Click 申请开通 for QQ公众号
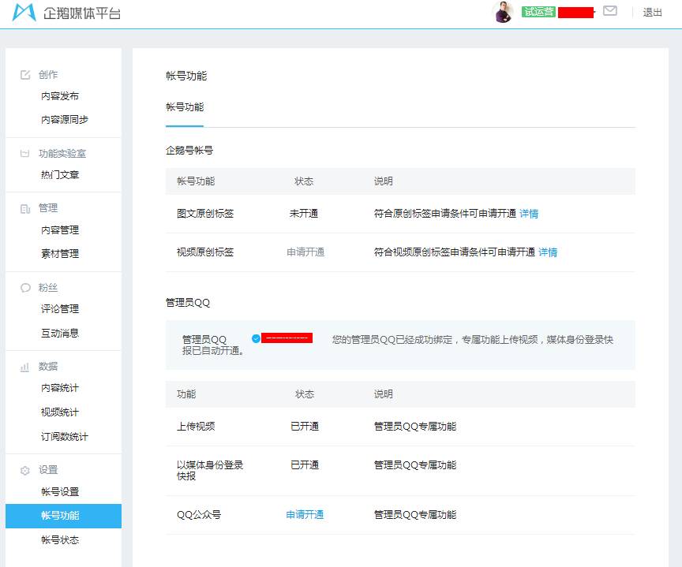The image size is (682, 567). pos(305,514)
